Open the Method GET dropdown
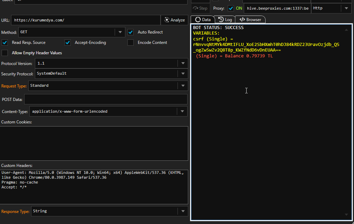 point(120,32)
